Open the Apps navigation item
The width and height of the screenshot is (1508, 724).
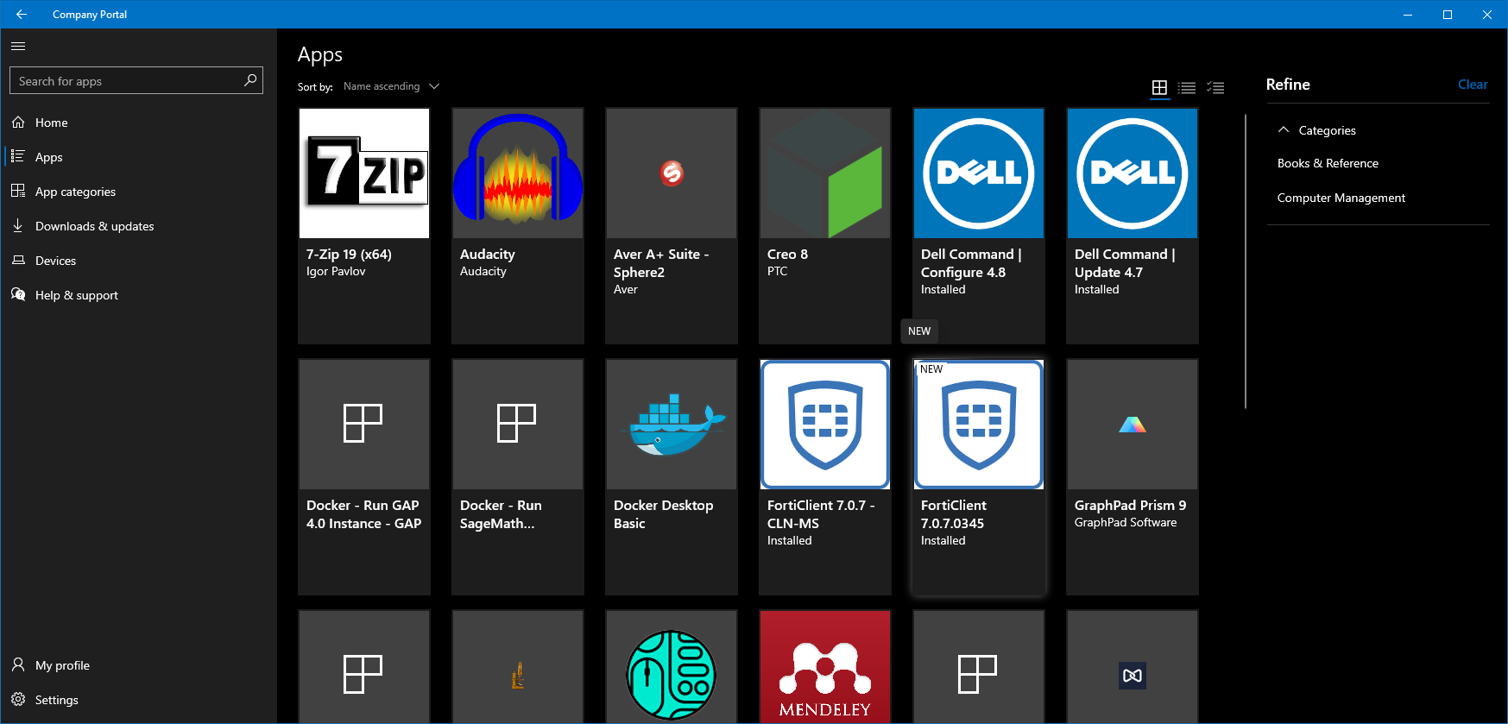[138, 157]
